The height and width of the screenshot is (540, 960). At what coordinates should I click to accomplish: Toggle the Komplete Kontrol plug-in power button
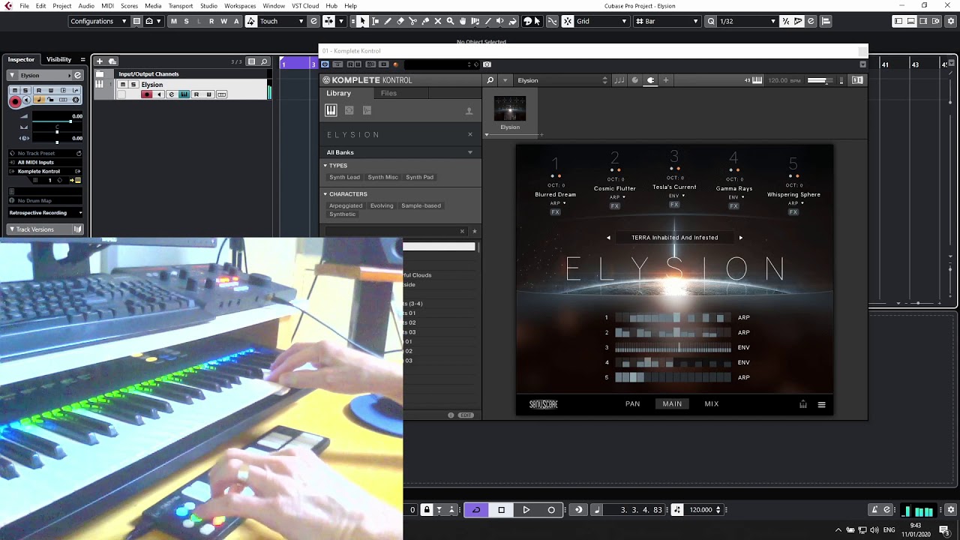pyautogui.click(x=325, y=64)
